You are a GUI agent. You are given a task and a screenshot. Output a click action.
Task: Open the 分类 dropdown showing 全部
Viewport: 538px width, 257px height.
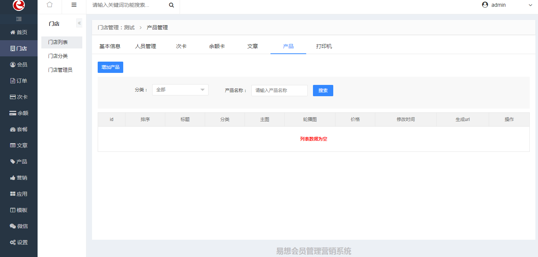(180, 90)
